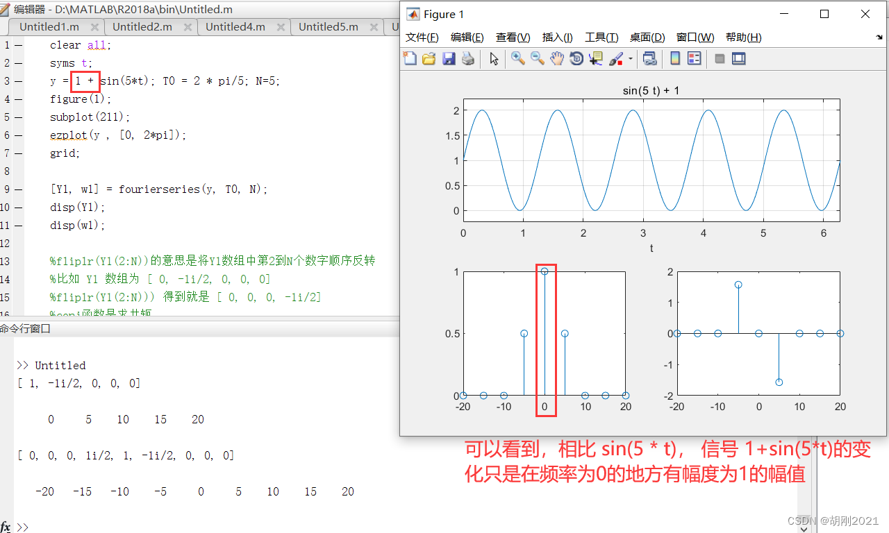The width and height of the screenshot is (889, 533).
Task: Open the 帮助(H) menu
Action: pos(744,37)
